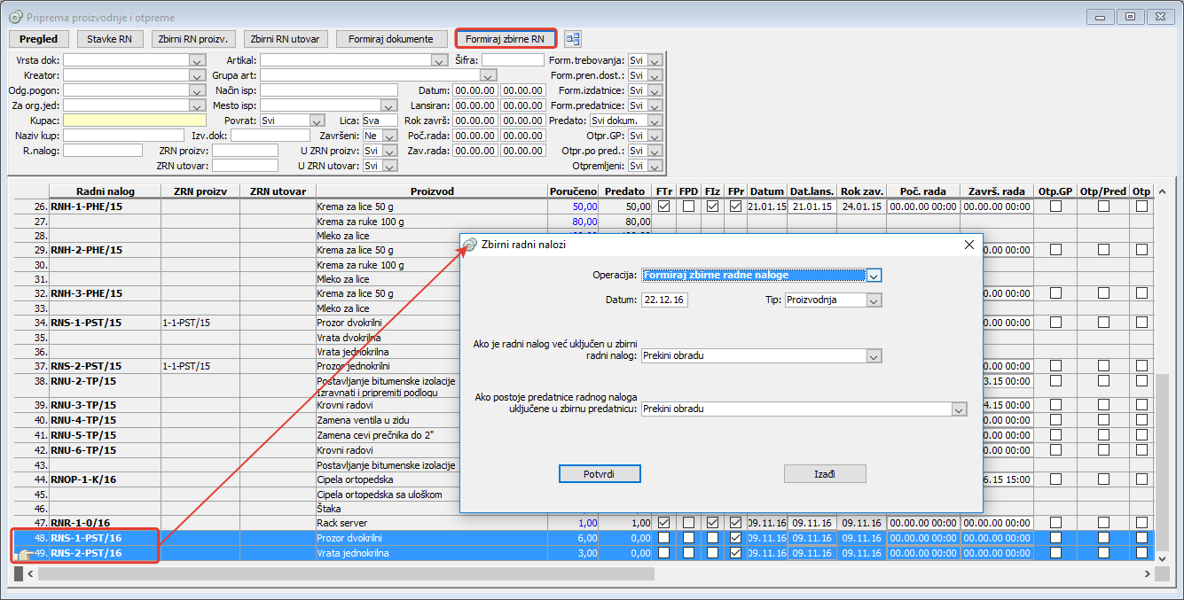
Task: Expand the Za org.jed dropdown
Action: click(x=198, y=105)
